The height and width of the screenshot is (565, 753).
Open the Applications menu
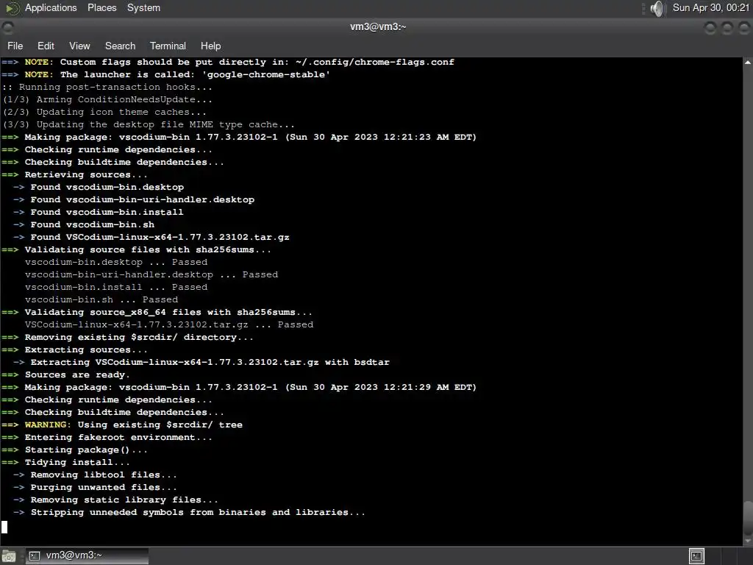51,7
